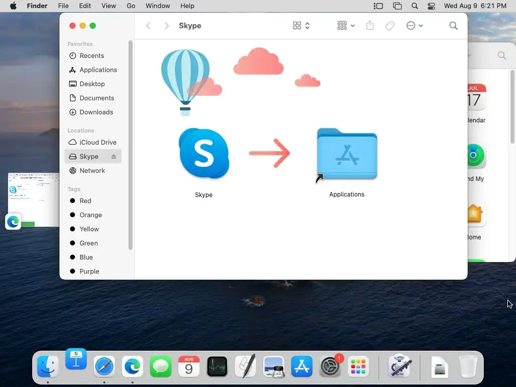Click the Edge browser window thumbnail
Image resolution: width=516 pixels, height=387 pixels.
33,200
